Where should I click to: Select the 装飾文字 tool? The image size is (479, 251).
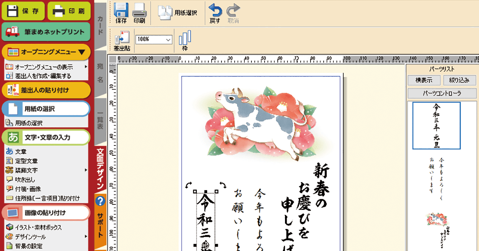pyautogui.click(x=22, y=170)
